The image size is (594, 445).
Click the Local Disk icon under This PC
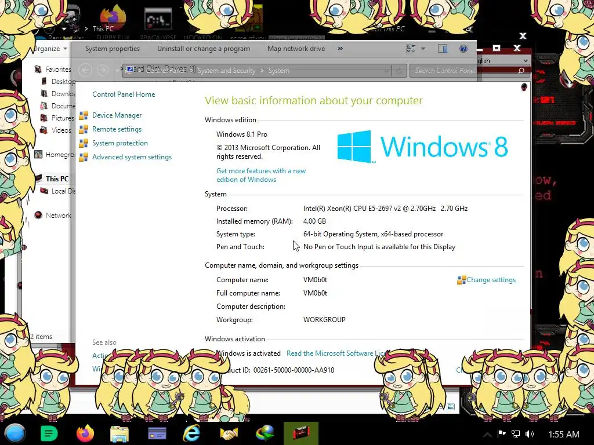click(44, 191)
